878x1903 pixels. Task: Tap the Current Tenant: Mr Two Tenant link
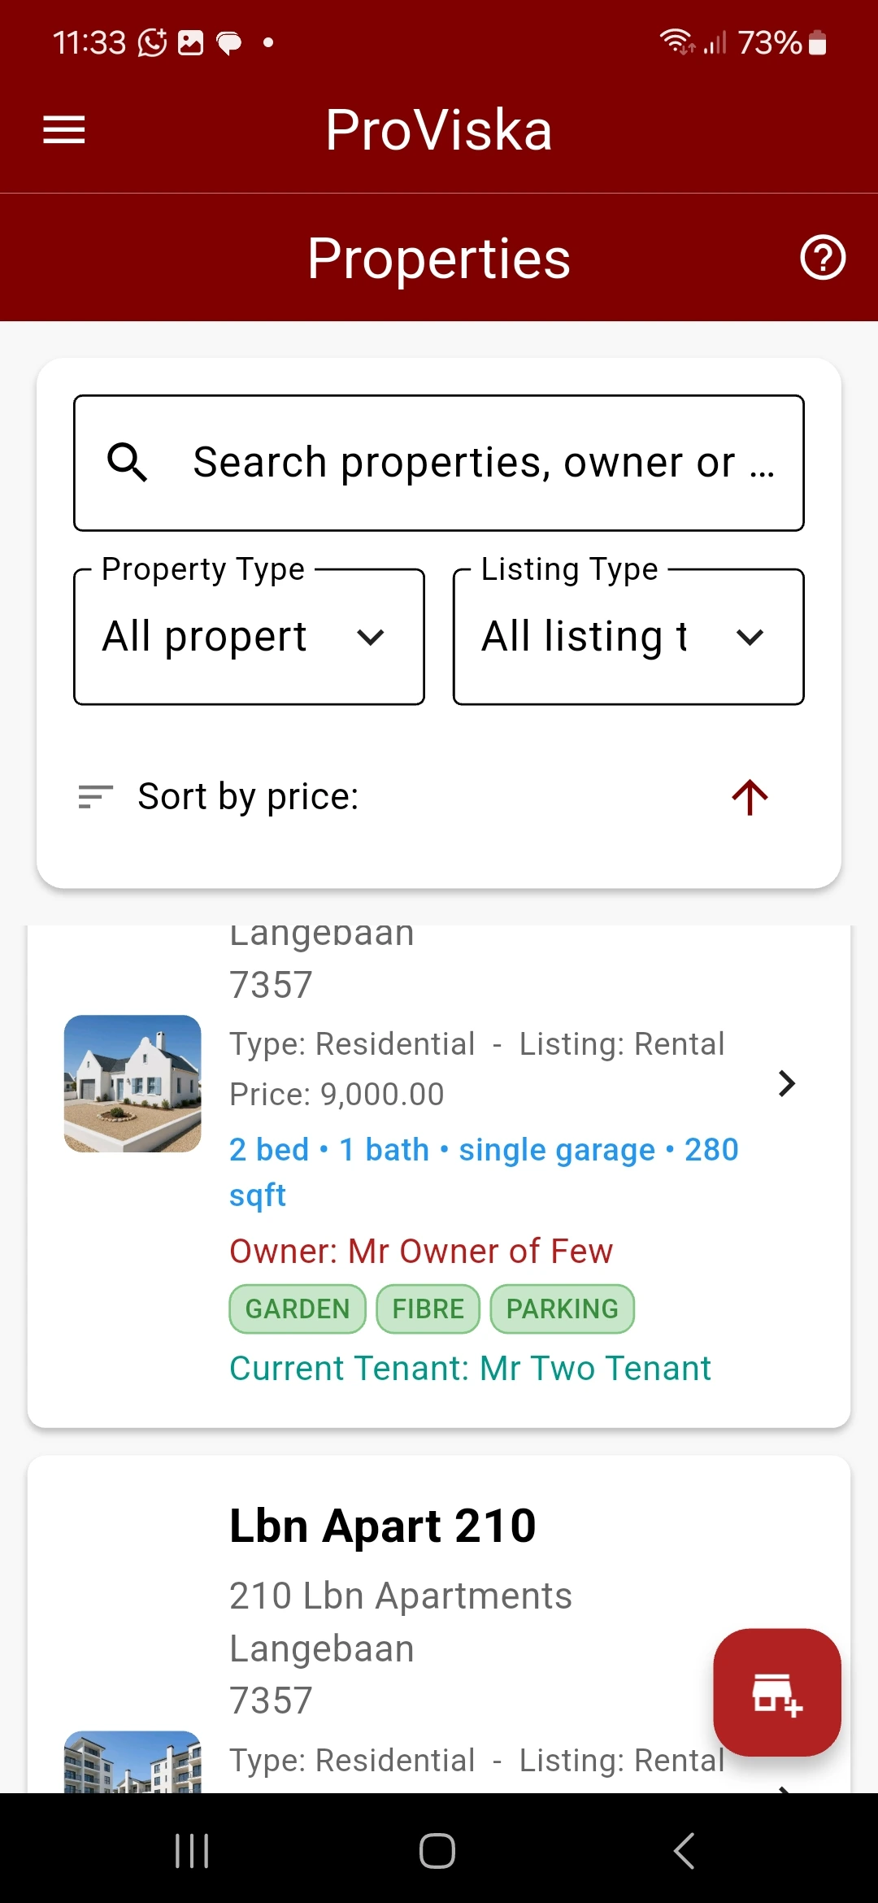pyautogui.click(x=470, y=1369)
